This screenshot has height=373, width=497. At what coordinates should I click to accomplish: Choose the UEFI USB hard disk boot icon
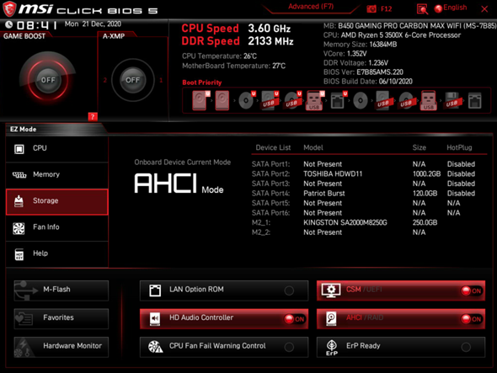point(270,100)
